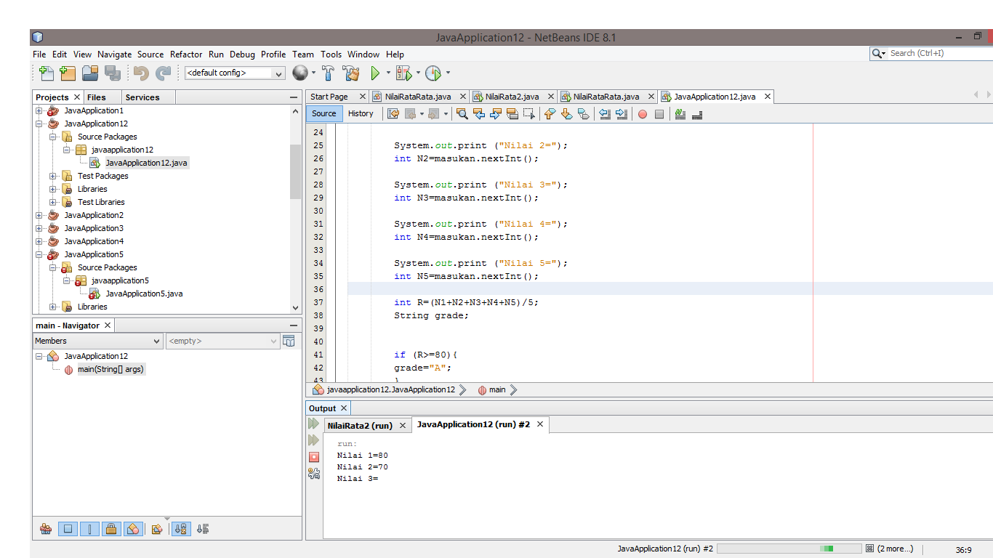Click the Shift Line Right icon

tap(621, 113)
